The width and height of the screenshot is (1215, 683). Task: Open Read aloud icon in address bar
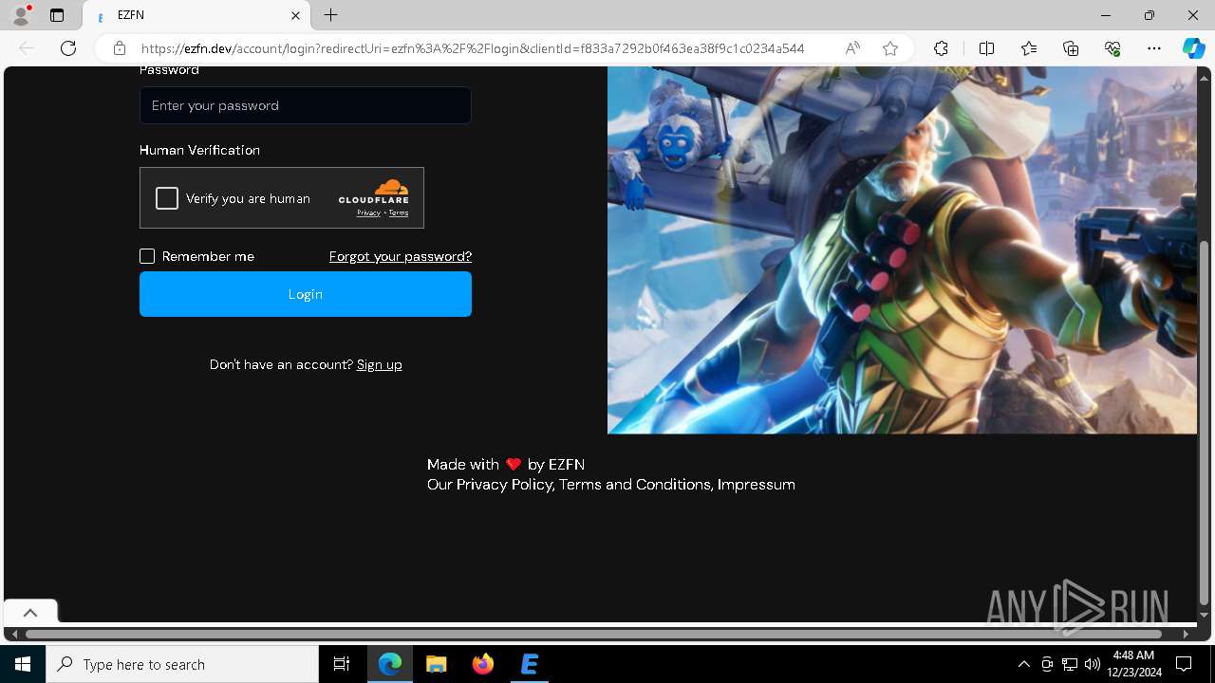point(852,48)
